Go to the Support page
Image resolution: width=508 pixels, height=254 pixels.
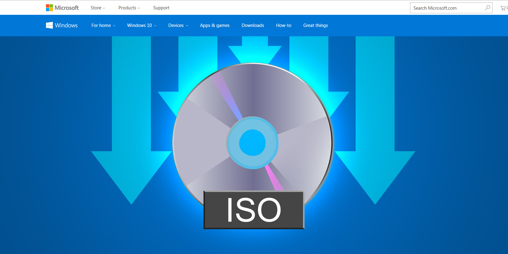pyautogui.click(x=161, y=8)
